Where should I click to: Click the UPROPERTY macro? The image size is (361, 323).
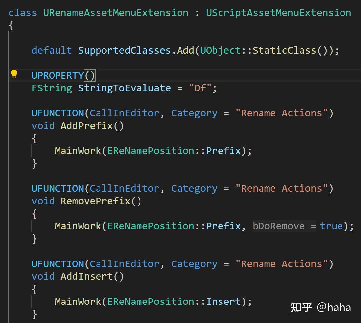click(58, 75)
